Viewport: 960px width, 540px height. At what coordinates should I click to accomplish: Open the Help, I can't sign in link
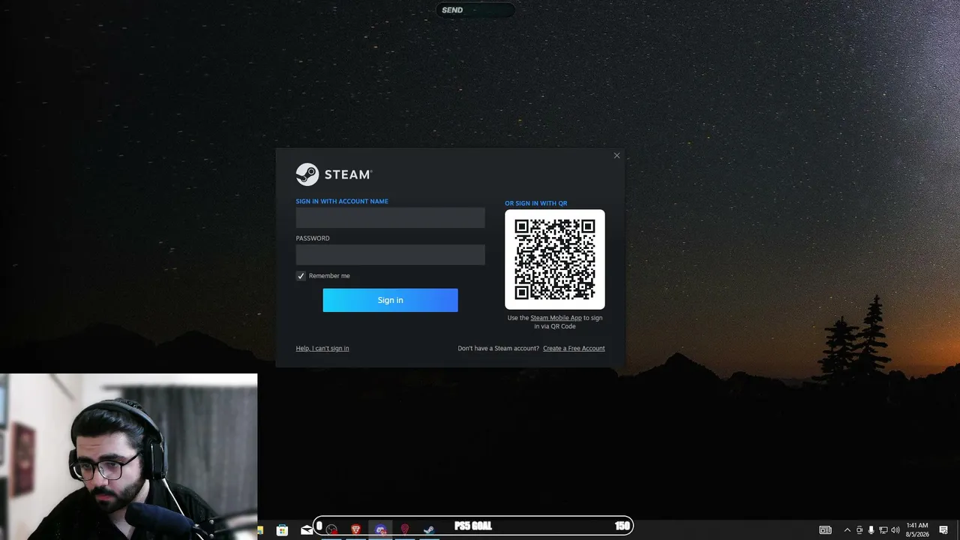pyautogui.click(x=322, y=348)
